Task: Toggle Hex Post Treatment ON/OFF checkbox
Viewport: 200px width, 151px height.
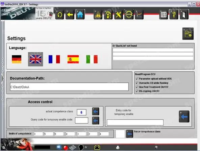Action: (137, 87)
